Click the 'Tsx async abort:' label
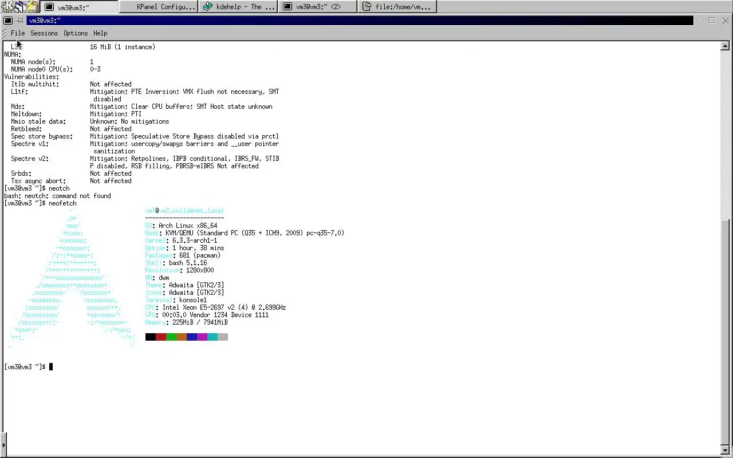 click(39, 181)
